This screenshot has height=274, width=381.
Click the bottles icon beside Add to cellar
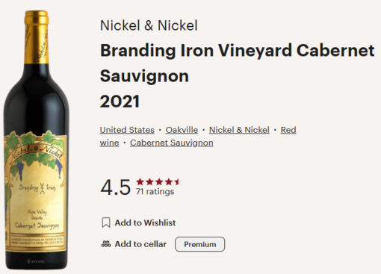coord(106,244)
